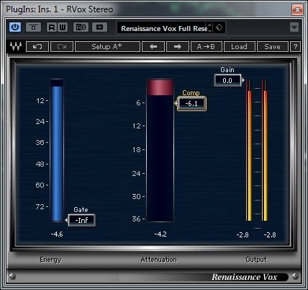Click the Energy label
Viewport: 308px width, 290px height.
point(50,260)
